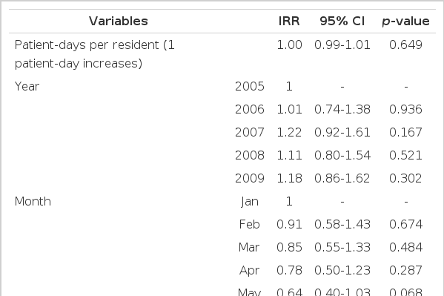444x296 pixels.
Task: Click the Apr month cell
Action: click(x=250, y=271)
